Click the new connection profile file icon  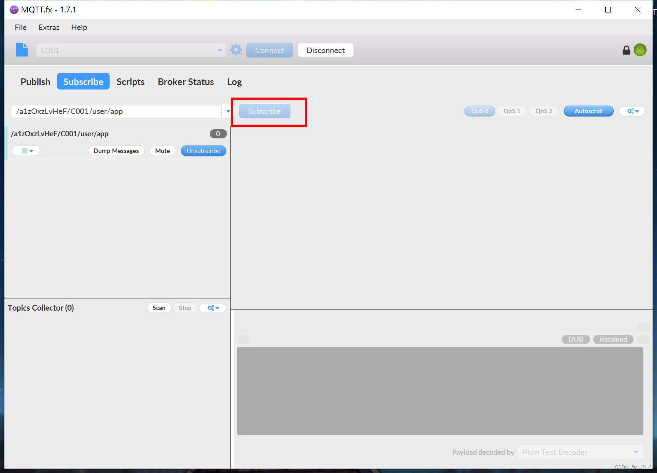point(22,50)
